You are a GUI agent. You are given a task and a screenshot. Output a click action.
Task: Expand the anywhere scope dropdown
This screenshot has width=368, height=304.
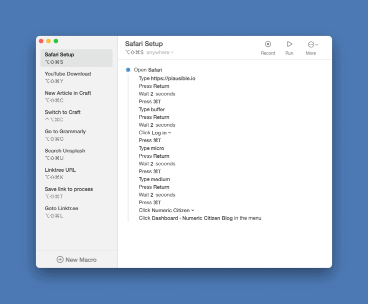pyautogui.click(x=160, y=52)
